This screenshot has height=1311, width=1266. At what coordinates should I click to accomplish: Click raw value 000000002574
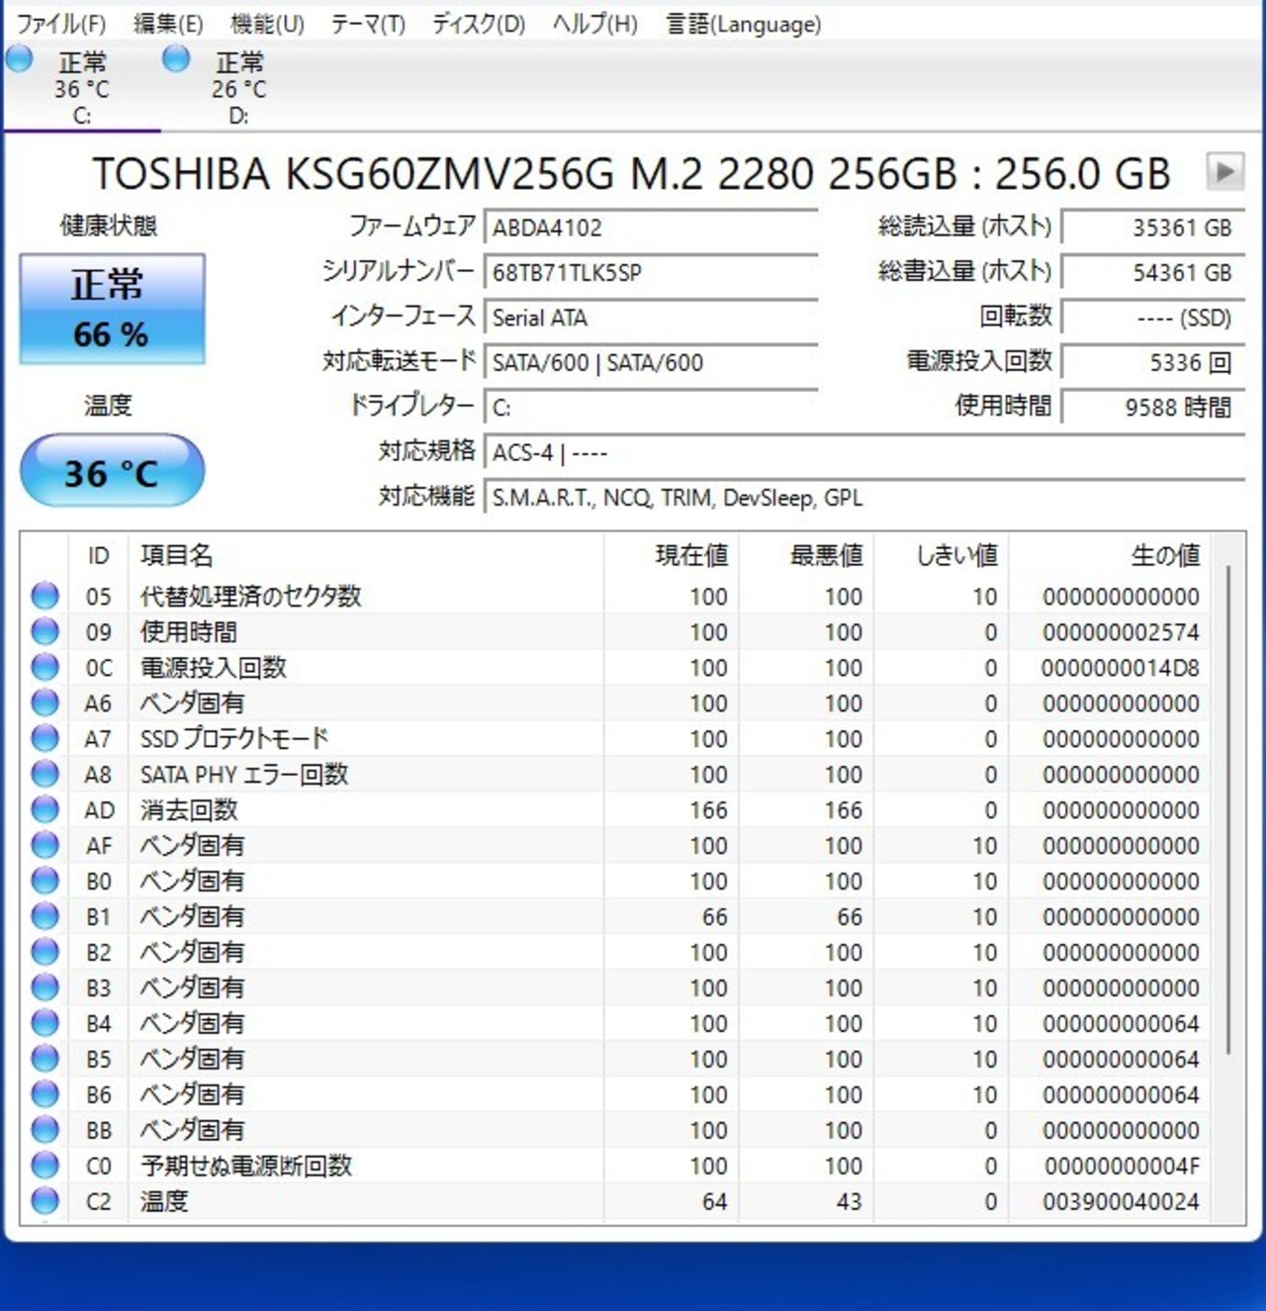tap(1121, 632)
